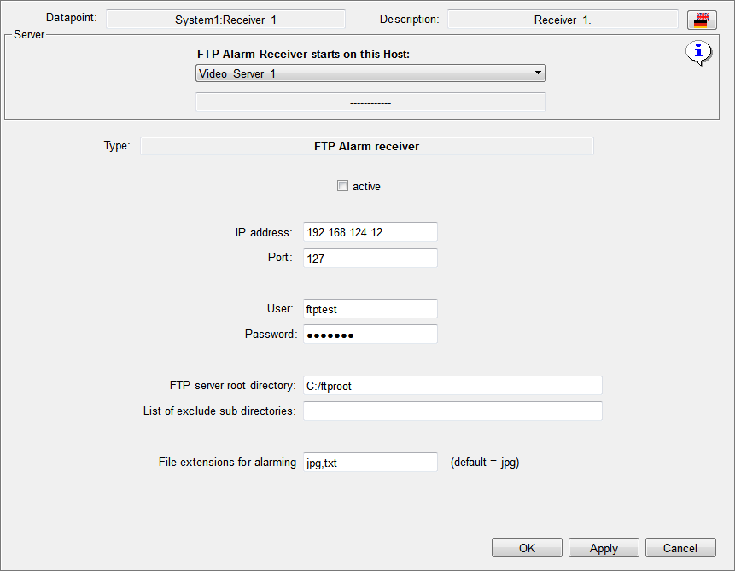
Task: Click the exclude sub directories list field
Action: pos(452,411)
